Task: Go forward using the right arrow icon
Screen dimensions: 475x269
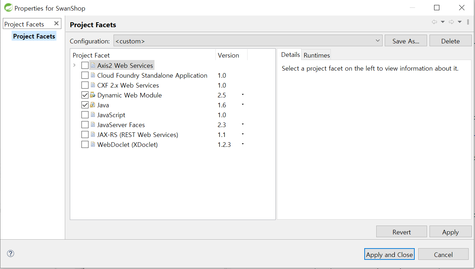Action: [451, 22]
